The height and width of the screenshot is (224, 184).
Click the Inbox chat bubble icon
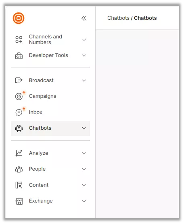(19, 112)
